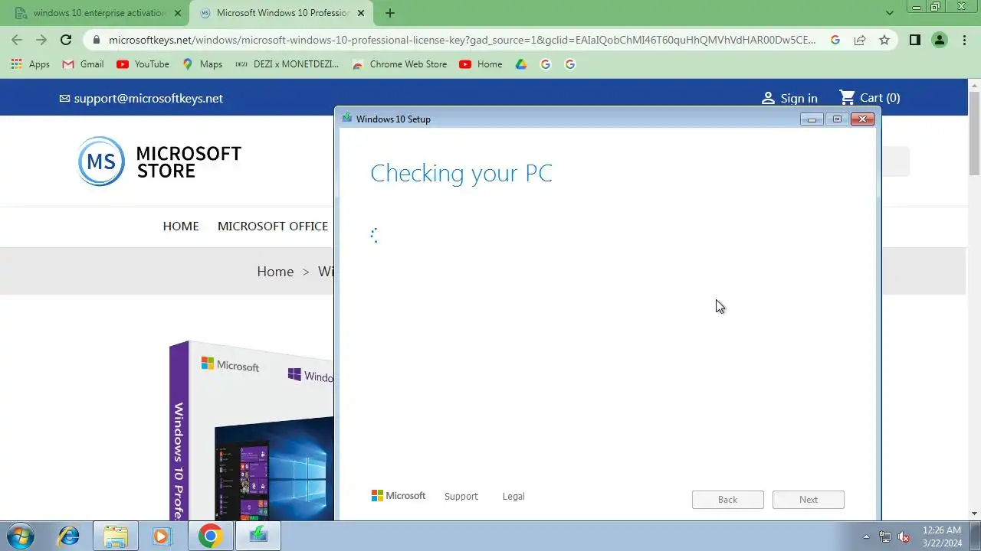Click page vertical scrollbar thumb
The width and height of the screenshot is (981, 551).
pos(974,133)
